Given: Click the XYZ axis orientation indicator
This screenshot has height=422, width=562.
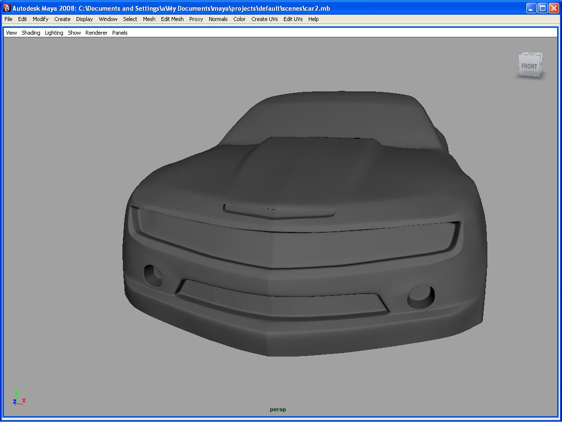Looking at the screenshot, I should click(x=19, y=398).
